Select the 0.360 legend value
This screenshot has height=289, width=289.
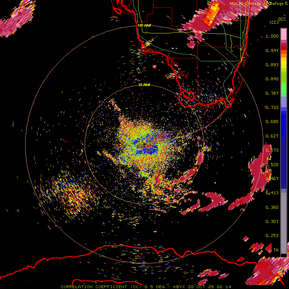coord(272,207)
